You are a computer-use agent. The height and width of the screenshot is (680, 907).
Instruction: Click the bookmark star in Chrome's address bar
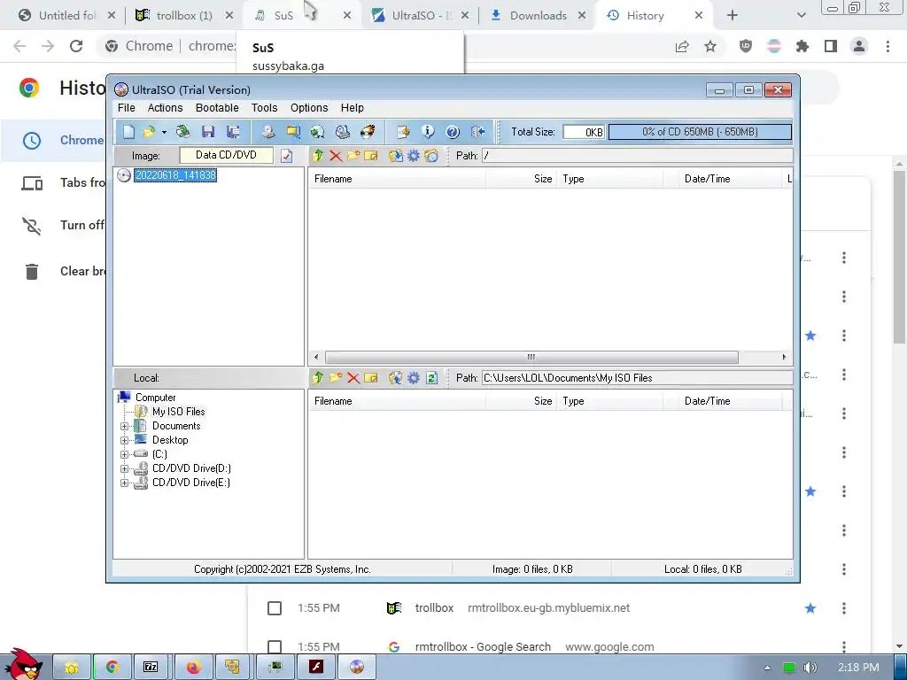tap(710, 46)
